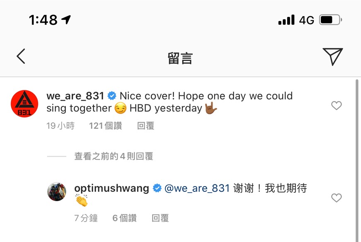Open the share paper-plane icon
The height and width of the screenshot is (242, 361).
pyautogui.click(x=333, y=56)
